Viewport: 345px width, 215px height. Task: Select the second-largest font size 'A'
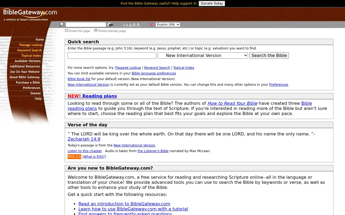134,25
